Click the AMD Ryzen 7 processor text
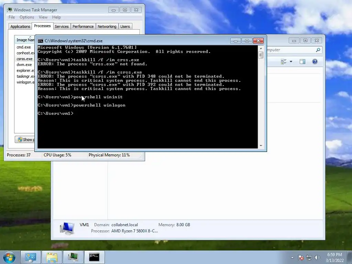The image size is (352, 264). click(x=134, y=231)
